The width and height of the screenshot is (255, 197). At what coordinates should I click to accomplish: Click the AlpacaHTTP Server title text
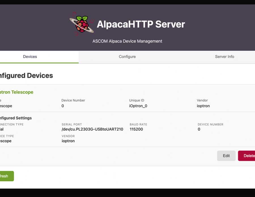click(x=141, y=24)
